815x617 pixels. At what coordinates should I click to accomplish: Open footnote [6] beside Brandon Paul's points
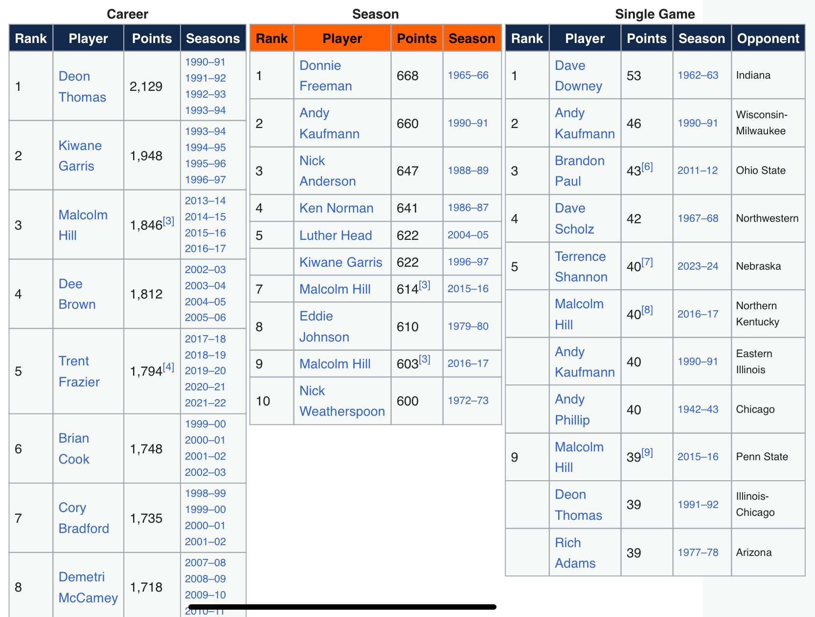647,167
